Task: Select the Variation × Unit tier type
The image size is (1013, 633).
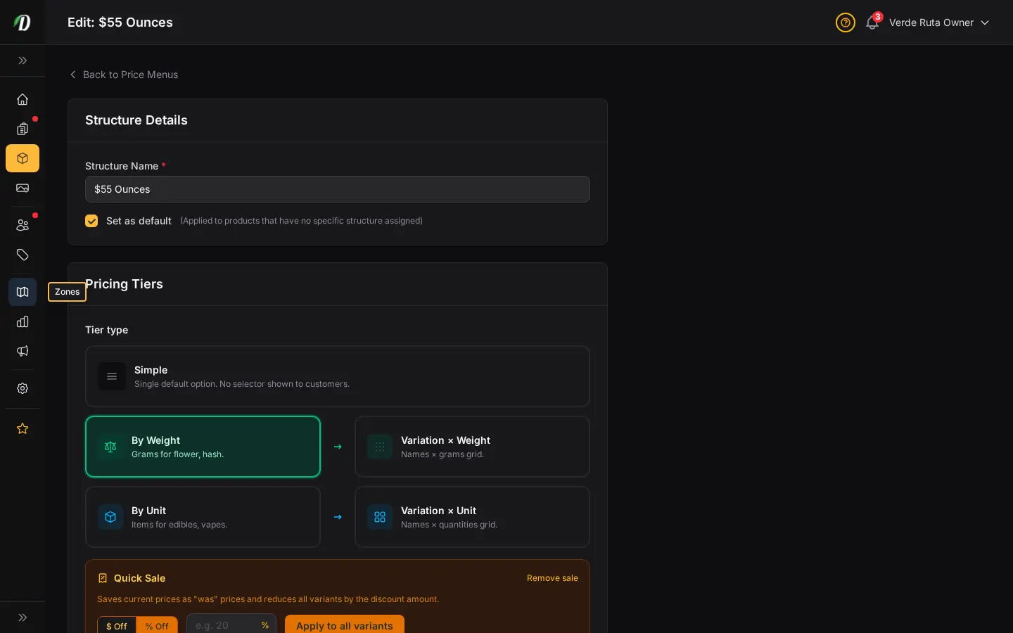Action: click(472, 517)
